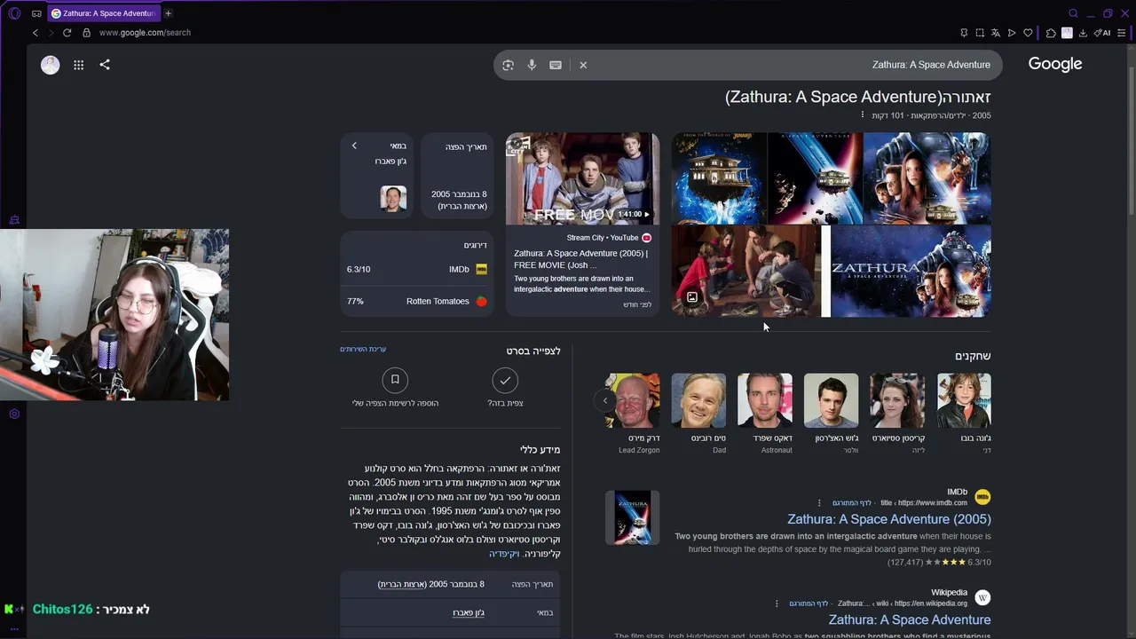
Task: Clear the search query with the X
Action: (x=583, y=65)
